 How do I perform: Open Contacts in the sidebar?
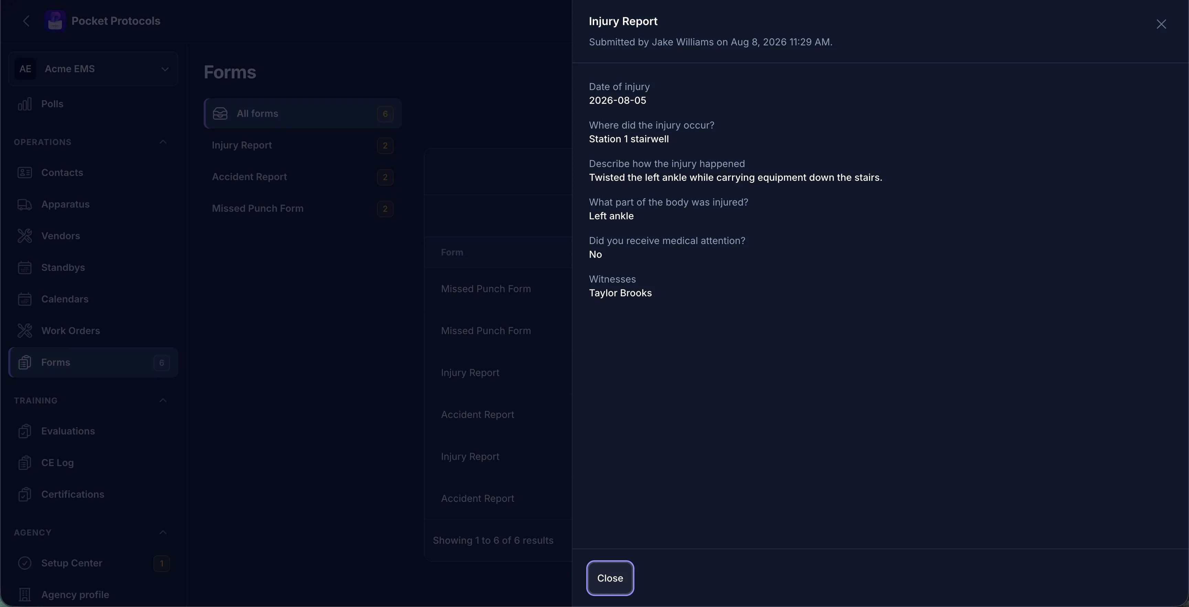[93, 173]
